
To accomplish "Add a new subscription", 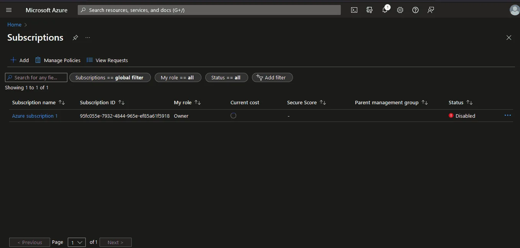I will 20,60.
